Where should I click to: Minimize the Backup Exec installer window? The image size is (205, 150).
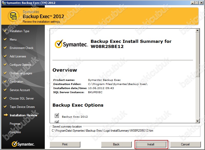192,3
